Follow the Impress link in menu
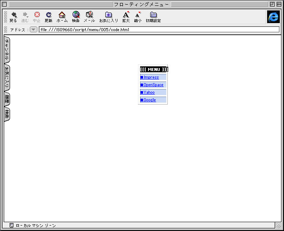Image resolution: width=284 pixels, height=231 pixels. pos(150,77)
